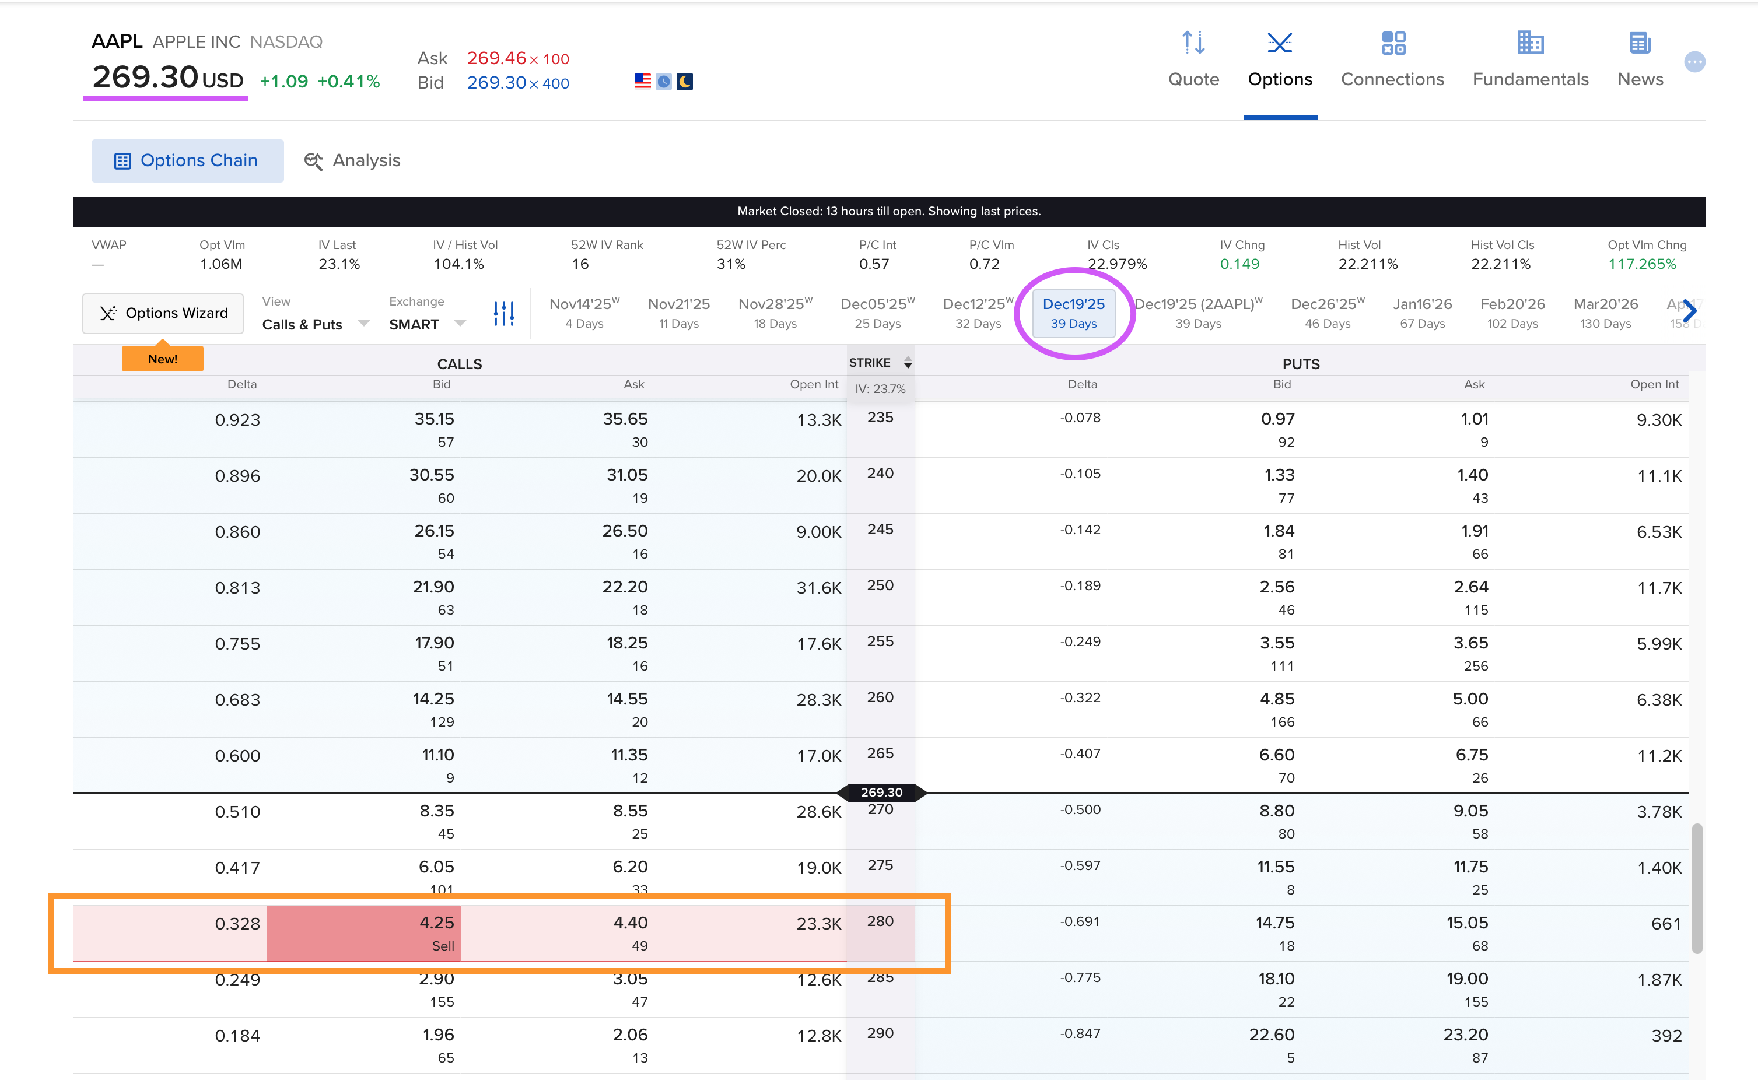Viewport: 1758px width, 1080px height.
Task: Click the clock trading hours icon
Action: tap(664, 82)
